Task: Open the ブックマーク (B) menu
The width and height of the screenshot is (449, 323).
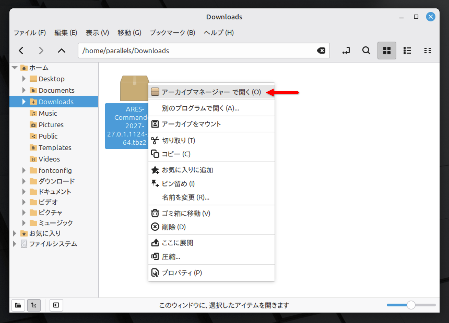Action: click(172, 33)
